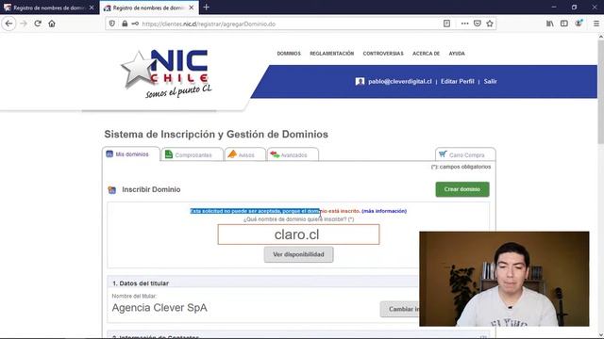Click the page vertical scrollbar thumb
This screenshot has width=604, height=339.
click(x=600, y=91)
